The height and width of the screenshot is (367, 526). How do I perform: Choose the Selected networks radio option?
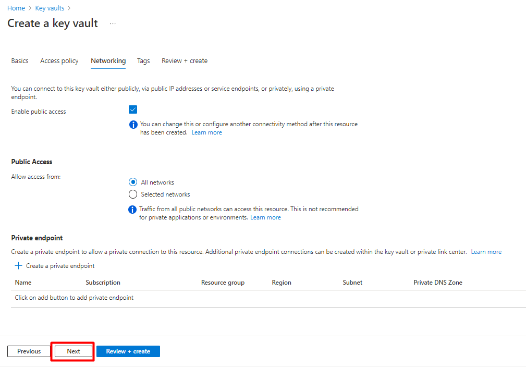point(133,194)
